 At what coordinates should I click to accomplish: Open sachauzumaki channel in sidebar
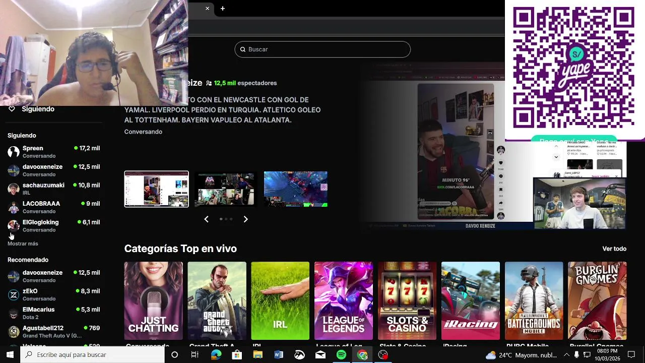click(x=54, y=189)
